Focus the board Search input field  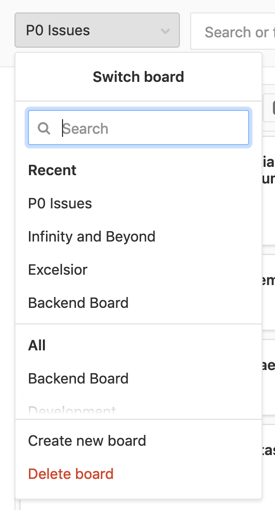pos(139,127)
